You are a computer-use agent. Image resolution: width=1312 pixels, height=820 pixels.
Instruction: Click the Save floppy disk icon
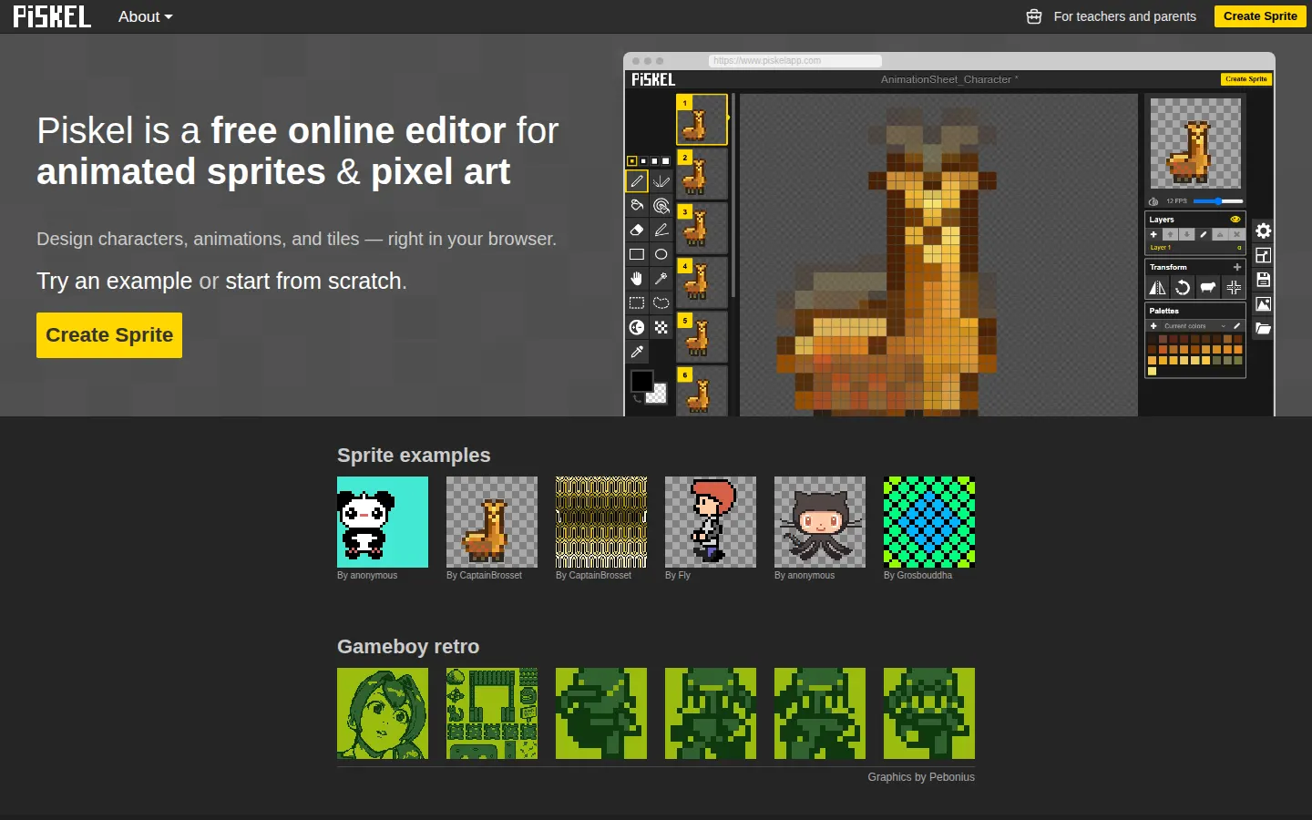click(1263, 280)
